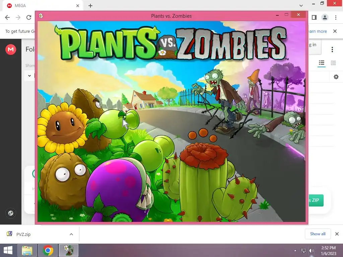Reload the MEGA page
The image size is (343, 257).
29,17
